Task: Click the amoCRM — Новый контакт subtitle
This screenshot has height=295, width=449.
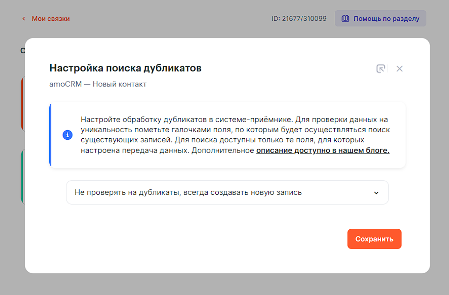Action: (x=98, y=84)
